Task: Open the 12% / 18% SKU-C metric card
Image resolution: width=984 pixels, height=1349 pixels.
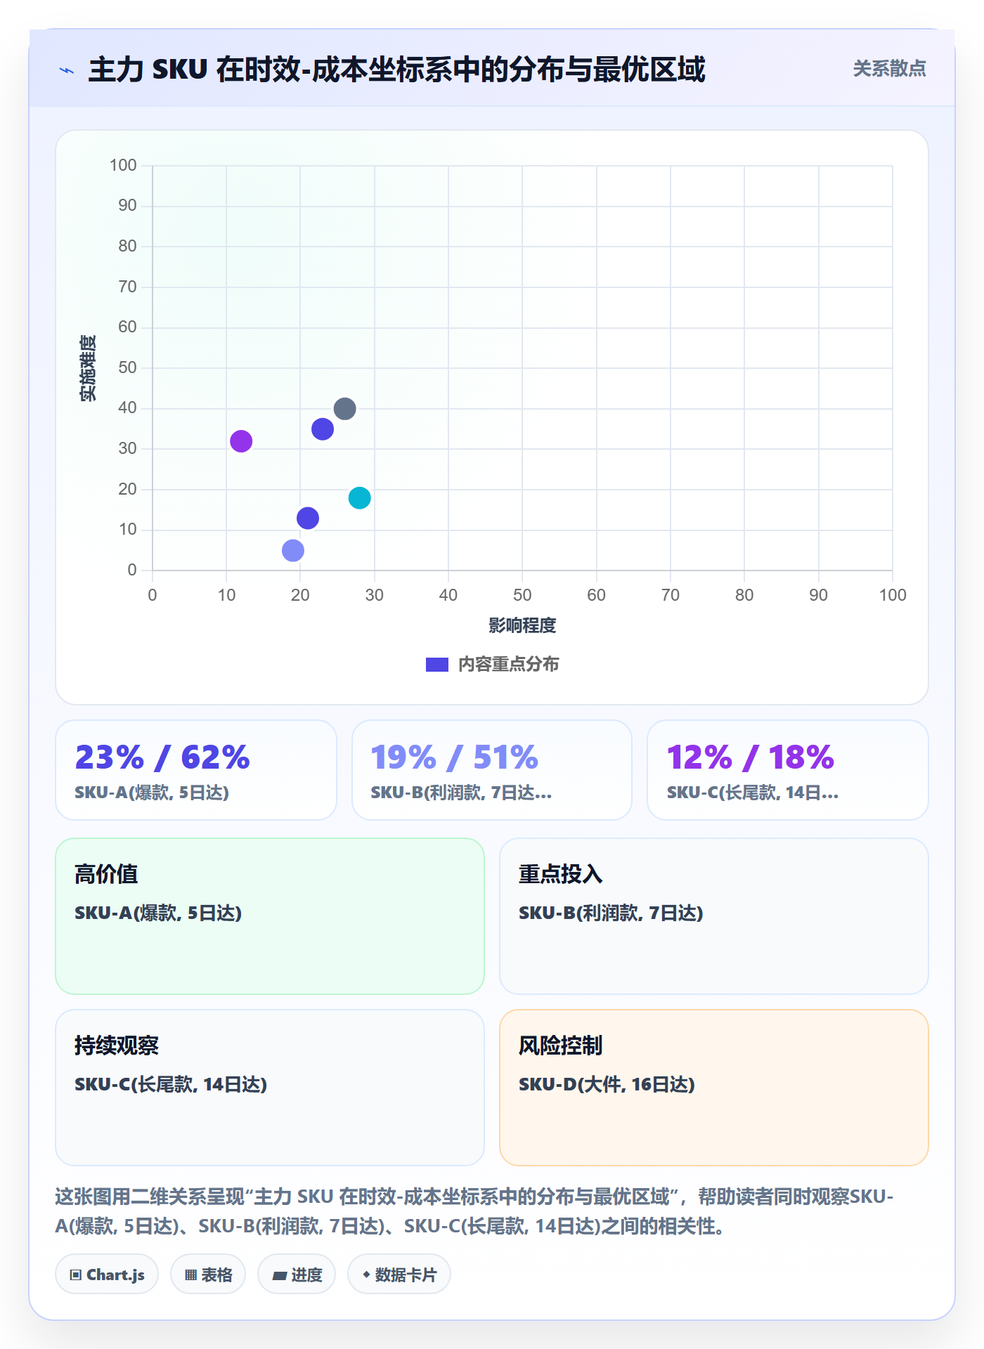Action: point(788,770)
